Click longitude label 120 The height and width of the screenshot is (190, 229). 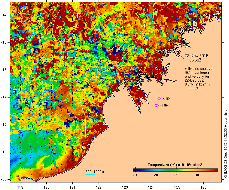point(46,187)
